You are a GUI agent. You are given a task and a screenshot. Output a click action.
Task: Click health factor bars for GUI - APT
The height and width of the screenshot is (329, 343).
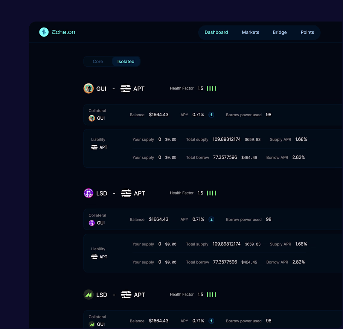point(211,88)
